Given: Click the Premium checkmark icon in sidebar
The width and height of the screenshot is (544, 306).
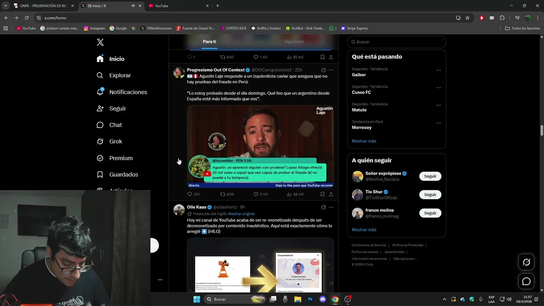Looking at the screenshot, I should point(100,158).
